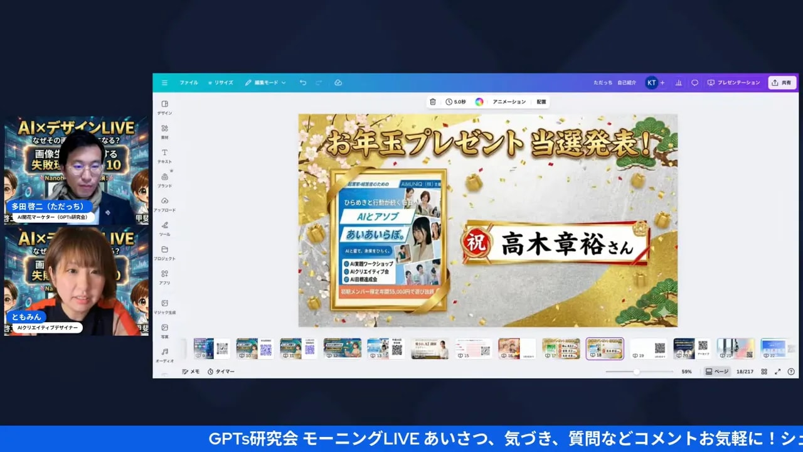803x452 pixels.
Task: Select the テキスト (Text) panel
Action: tap(164, 156)
